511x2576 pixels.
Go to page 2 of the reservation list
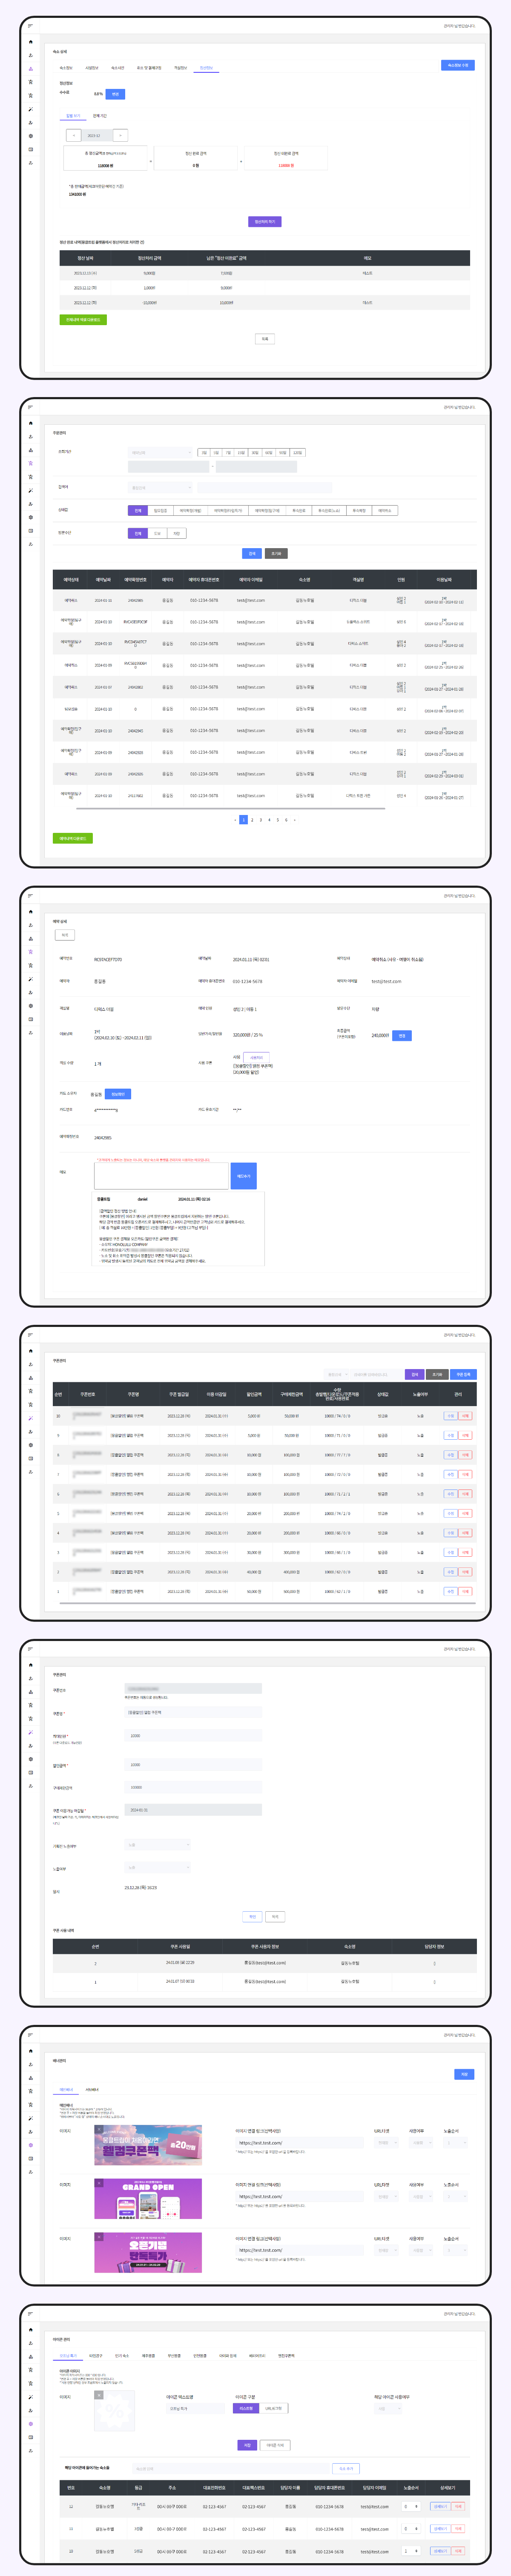(x=252, y=820)
